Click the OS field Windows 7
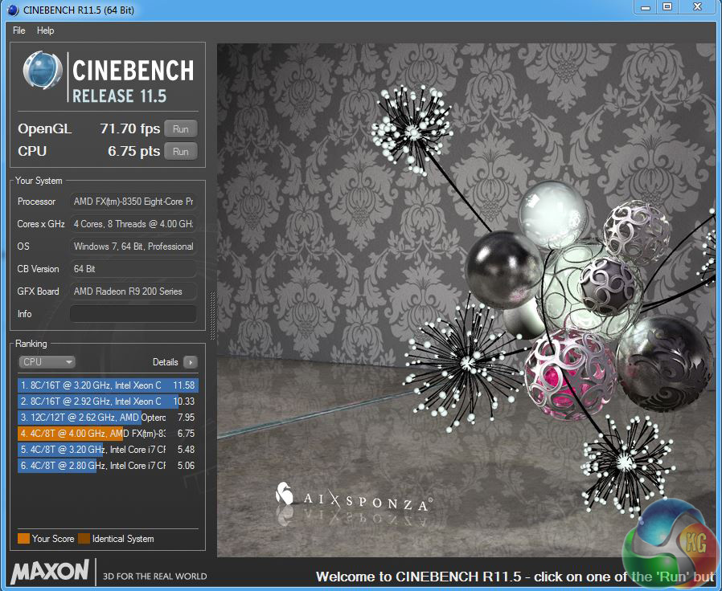Screen dimensions: 722x591 click(x=133, y=247)
